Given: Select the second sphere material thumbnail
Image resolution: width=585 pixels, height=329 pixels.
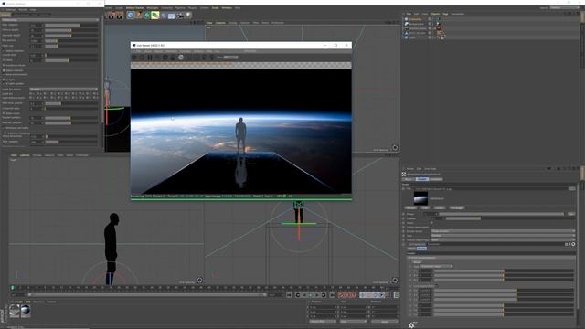Looking at the screenshot, I should click(x=26, y=311).
